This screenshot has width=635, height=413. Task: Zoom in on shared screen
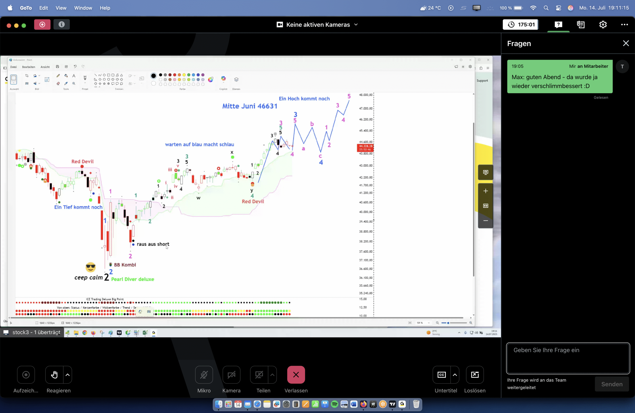pos(485,191)
